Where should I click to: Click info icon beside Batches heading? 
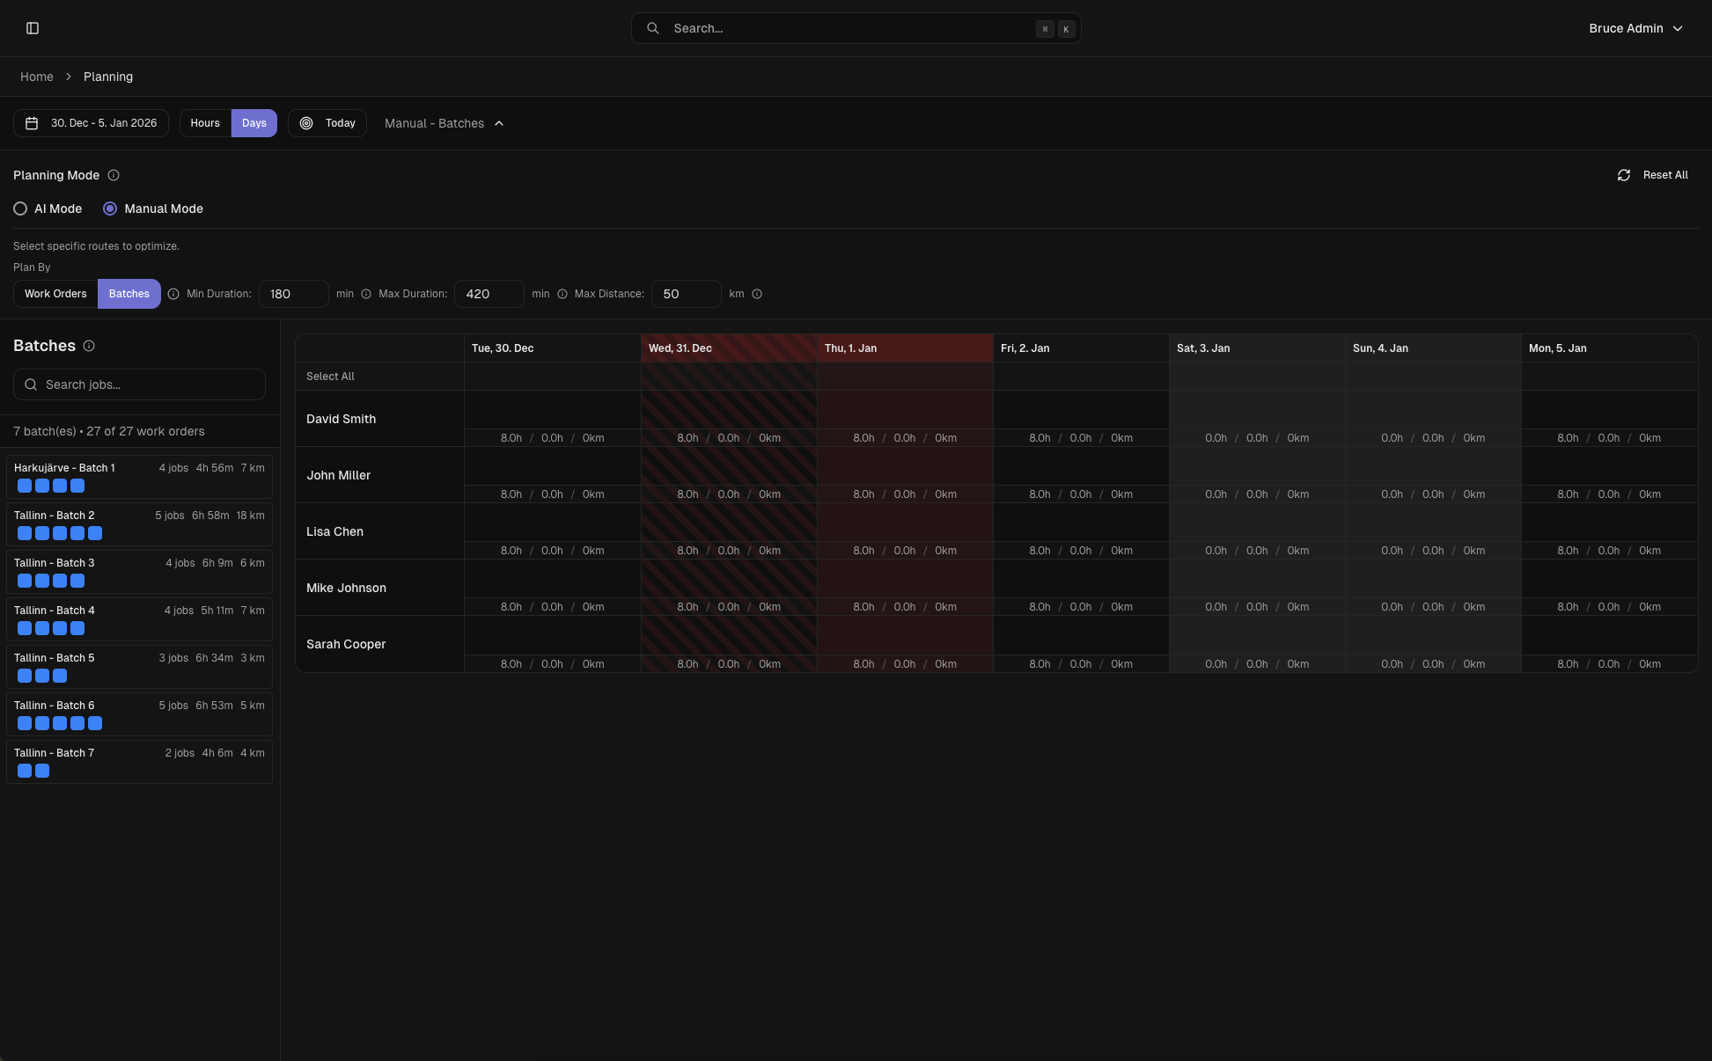89,346
